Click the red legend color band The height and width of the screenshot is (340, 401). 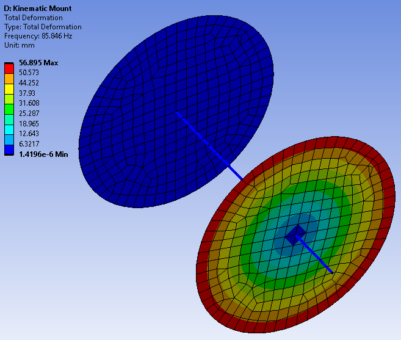click(x=9, y=68)
